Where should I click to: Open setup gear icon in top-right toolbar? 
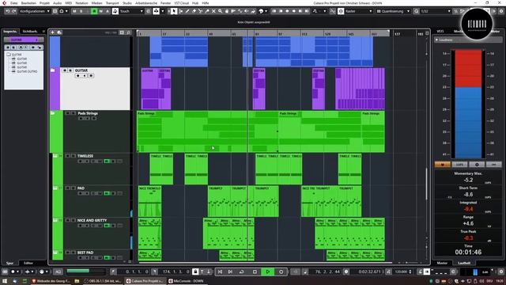[x=501, y=11]
